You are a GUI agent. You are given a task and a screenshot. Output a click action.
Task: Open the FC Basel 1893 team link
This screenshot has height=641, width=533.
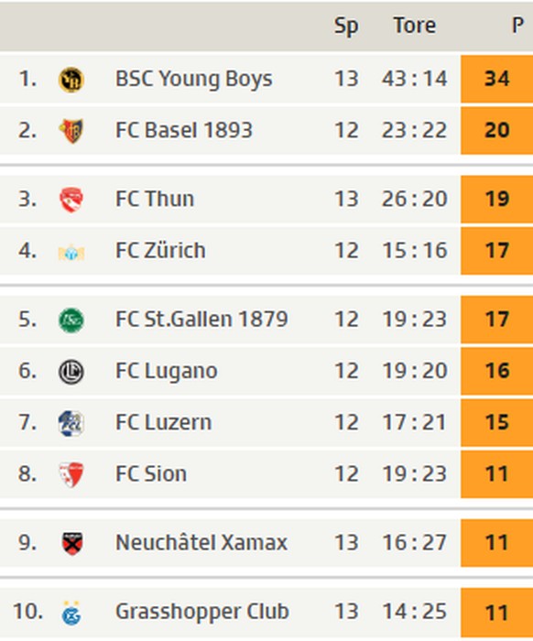tap(184, 130)
